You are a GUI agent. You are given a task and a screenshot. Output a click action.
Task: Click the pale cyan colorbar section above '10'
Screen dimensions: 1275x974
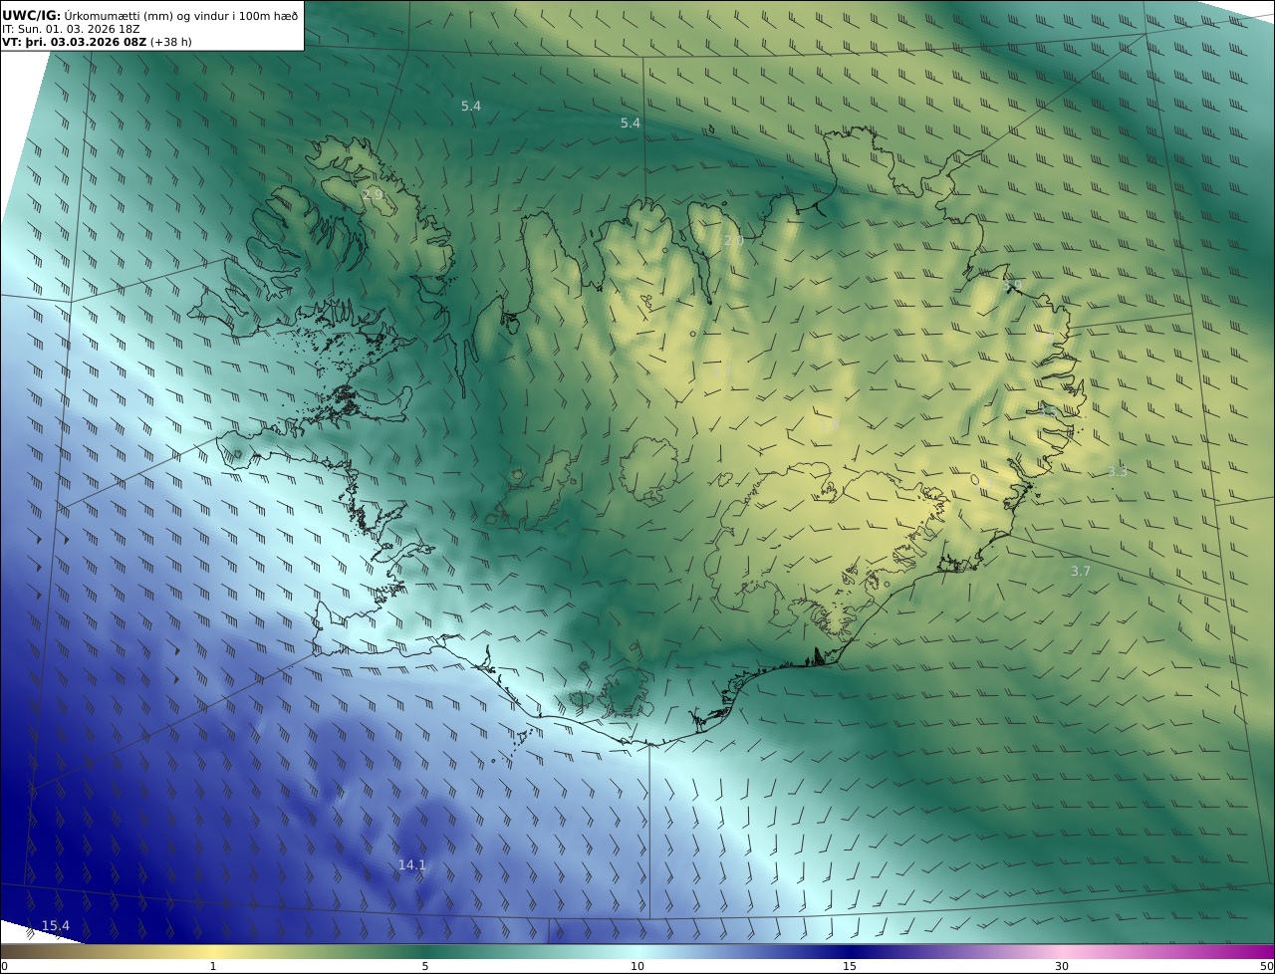click(637, 951)
